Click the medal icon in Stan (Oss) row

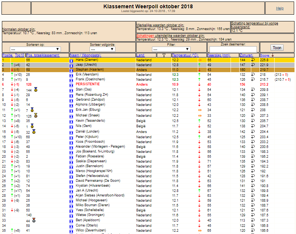[x=36, y=89]
